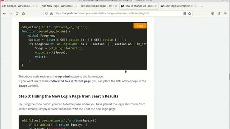The width and height of the screenshot is (230, 129).
Task: Close the Add New Page tab
Action: pos(76,6)
